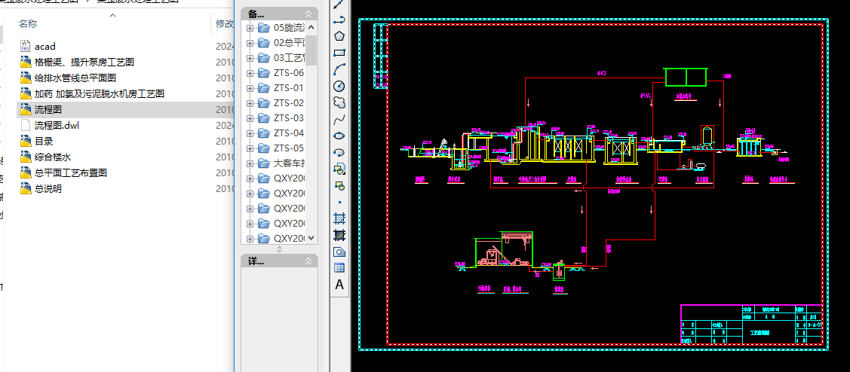Screen dimensions: 850x372
Task: Select the Polygon draw tool
Action: [x=339, y=36]
